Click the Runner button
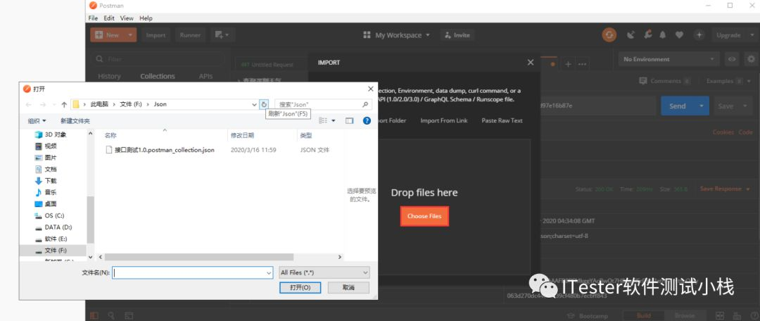The width and height of the screenshot is (760, 321). click(191, 35)
